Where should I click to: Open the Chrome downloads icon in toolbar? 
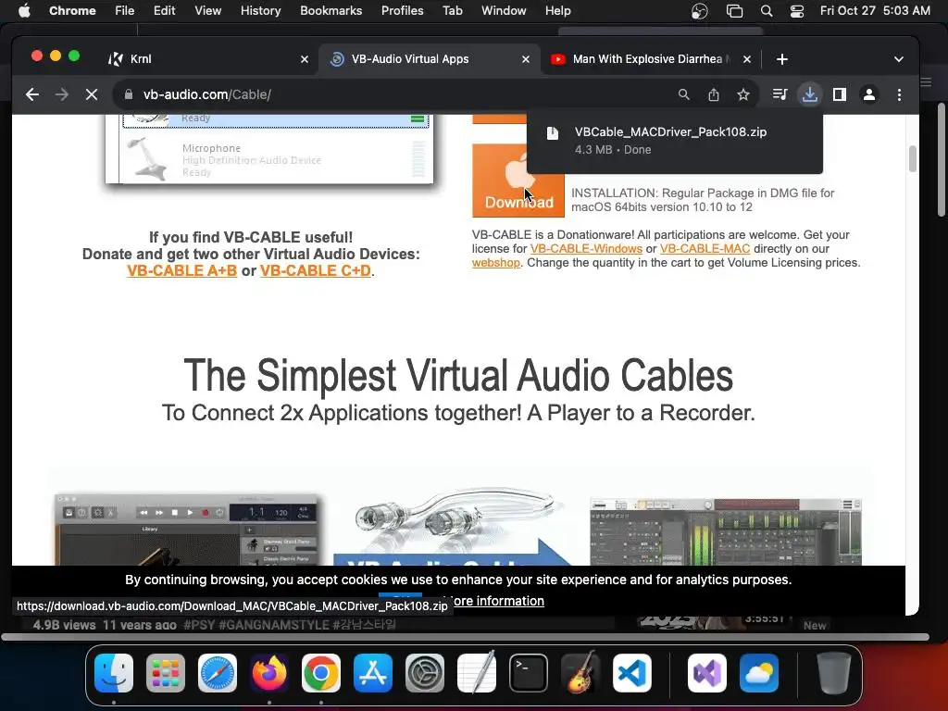tap(809, 94)
